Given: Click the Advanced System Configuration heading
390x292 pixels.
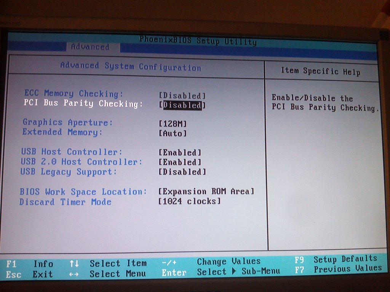Looking at the screenshot, I should pos(131,67).
